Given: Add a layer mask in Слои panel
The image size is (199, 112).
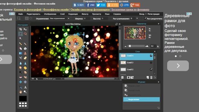Looking at the screenshot, I should coord(128,77).
